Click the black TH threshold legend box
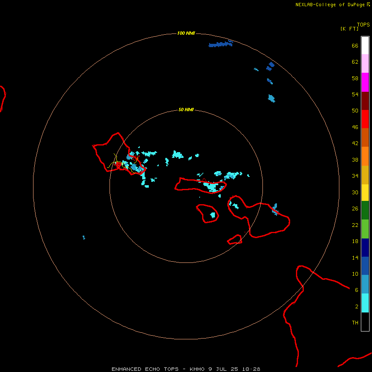 365,322
